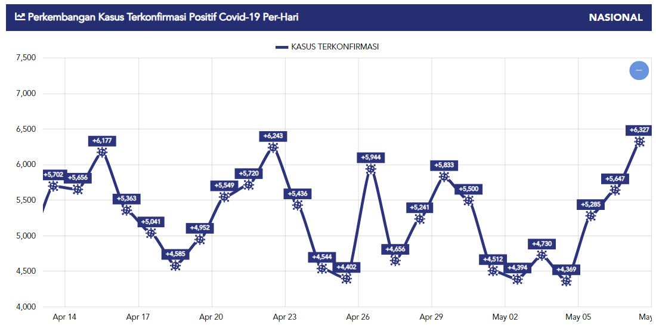Image resolution: width=656 pixels, height=331 pixels.
Task: Click the NASIONAL label in the header
Action: coord(615,17)
